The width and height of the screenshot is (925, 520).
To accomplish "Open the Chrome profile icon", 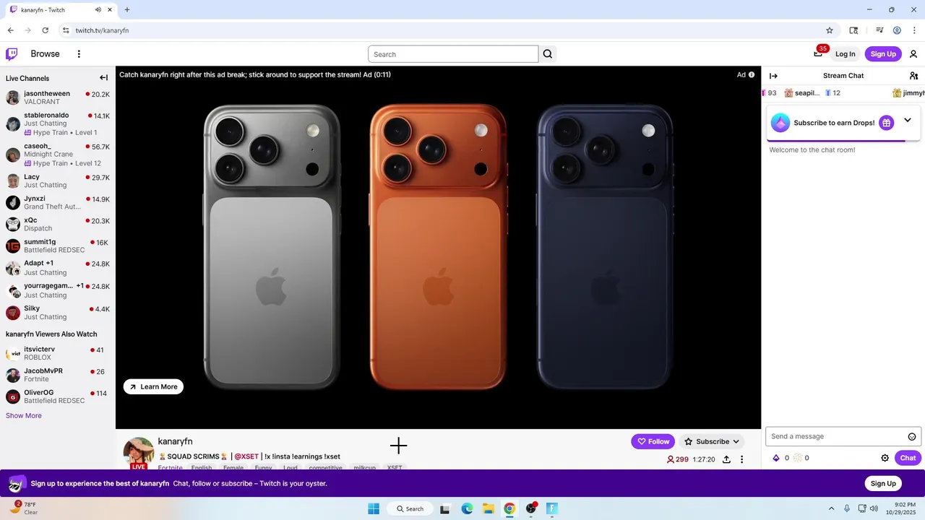I will [897, 30].
